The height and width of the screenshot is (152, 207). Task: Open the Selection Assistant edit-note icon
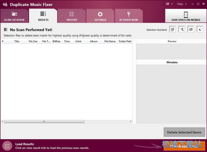pyautogui.click(x=173, y=29)
